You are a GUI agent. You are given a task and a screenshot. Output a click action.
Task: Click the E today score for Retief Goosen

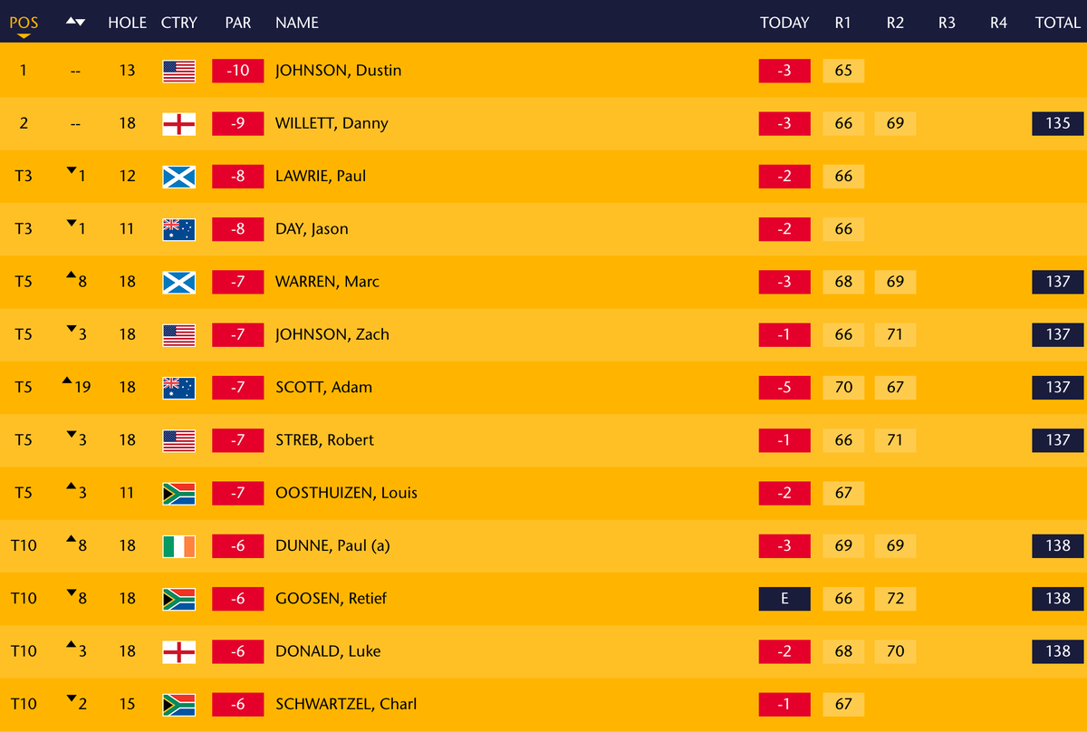pyautogui.click(x=784, y=598)
